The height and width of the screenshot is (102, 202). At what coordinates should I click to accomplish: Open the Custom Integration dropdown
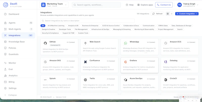pyautogui.click(x=187, y=14)
